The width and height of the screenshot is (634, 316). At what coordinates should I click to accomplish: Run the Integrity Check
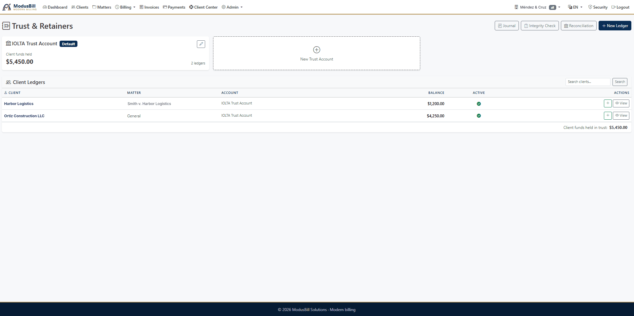tap(540, 26)
